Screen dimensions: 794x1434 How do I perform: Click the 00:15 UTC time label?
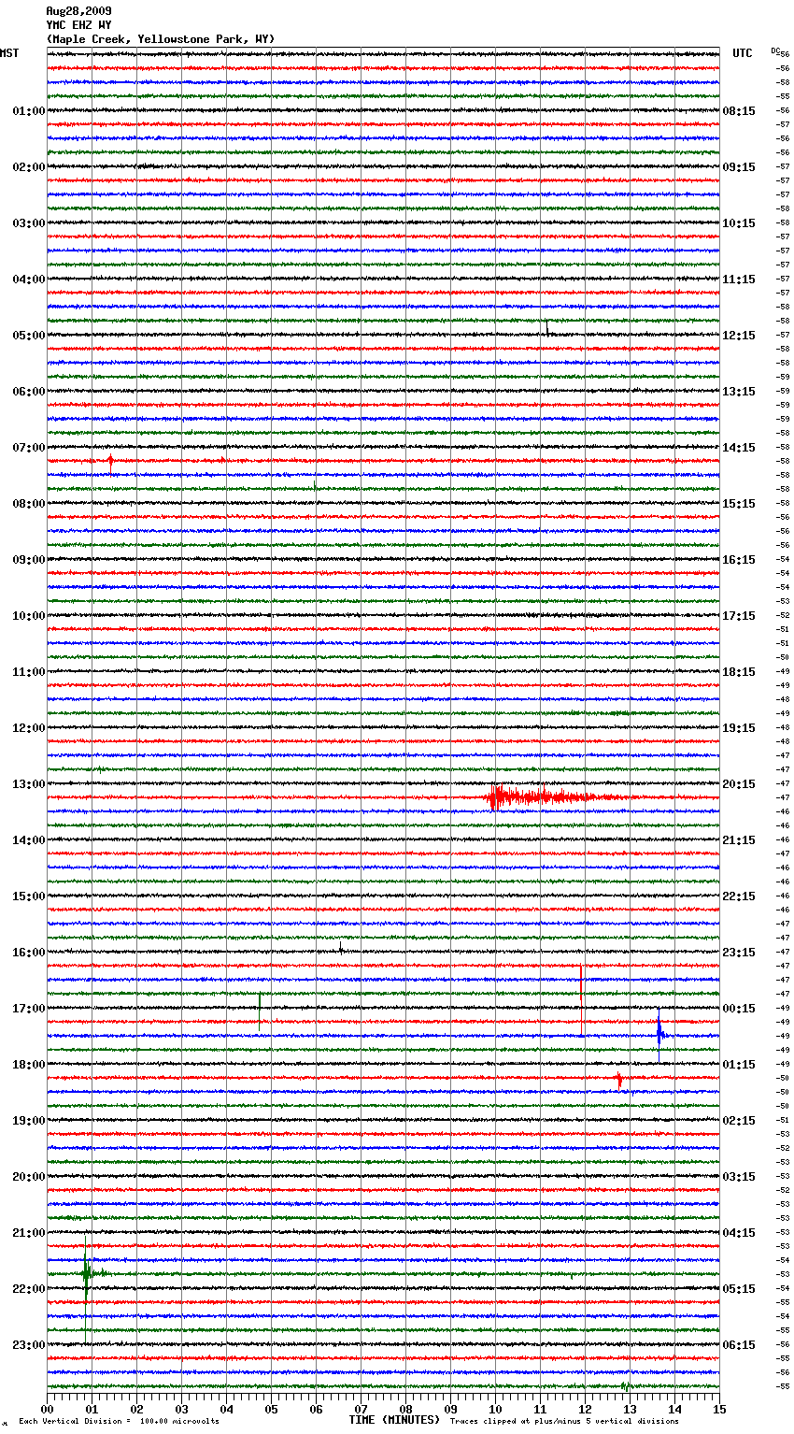point(739,1009)
